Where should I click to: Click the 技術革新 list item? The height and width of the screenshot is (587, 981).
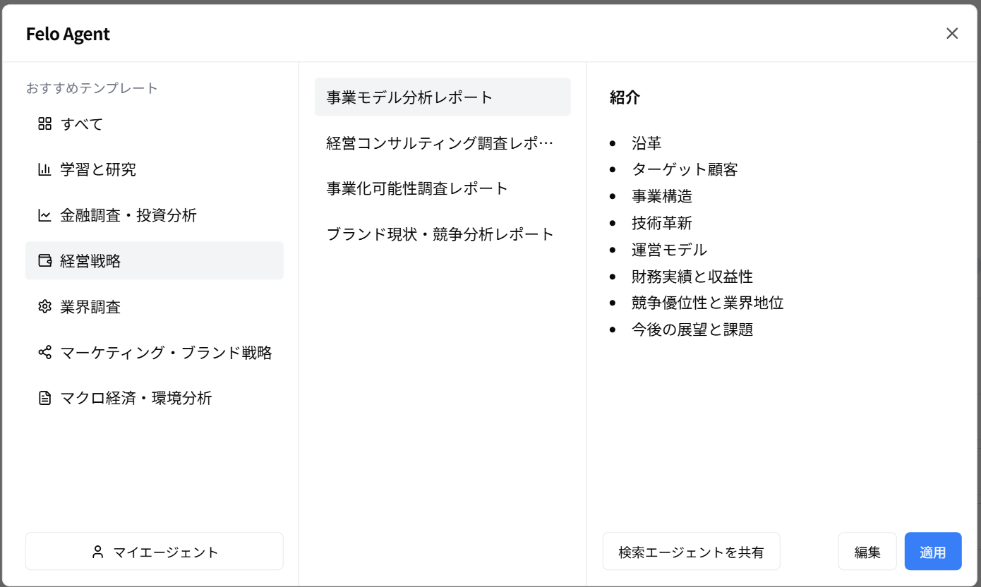662,224
